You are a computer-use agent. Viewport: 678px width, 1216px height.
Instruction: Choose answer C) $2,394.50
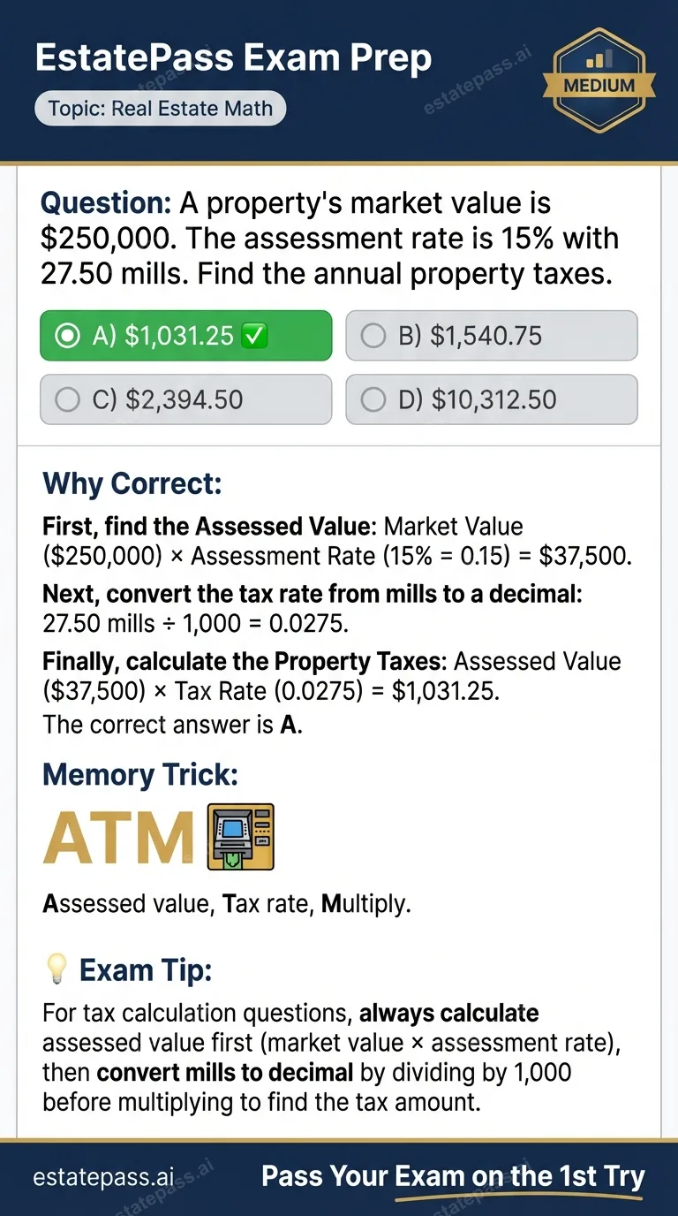pyautogui.click(x=185, y=399)
